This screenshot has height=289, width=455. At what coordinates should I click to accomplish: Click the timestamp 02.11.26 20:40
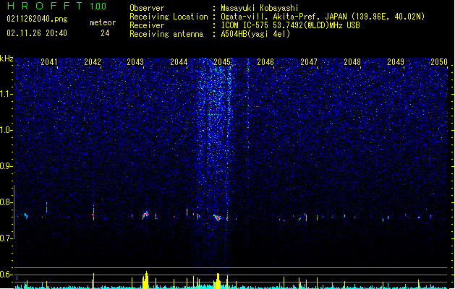tap(37, 33)
